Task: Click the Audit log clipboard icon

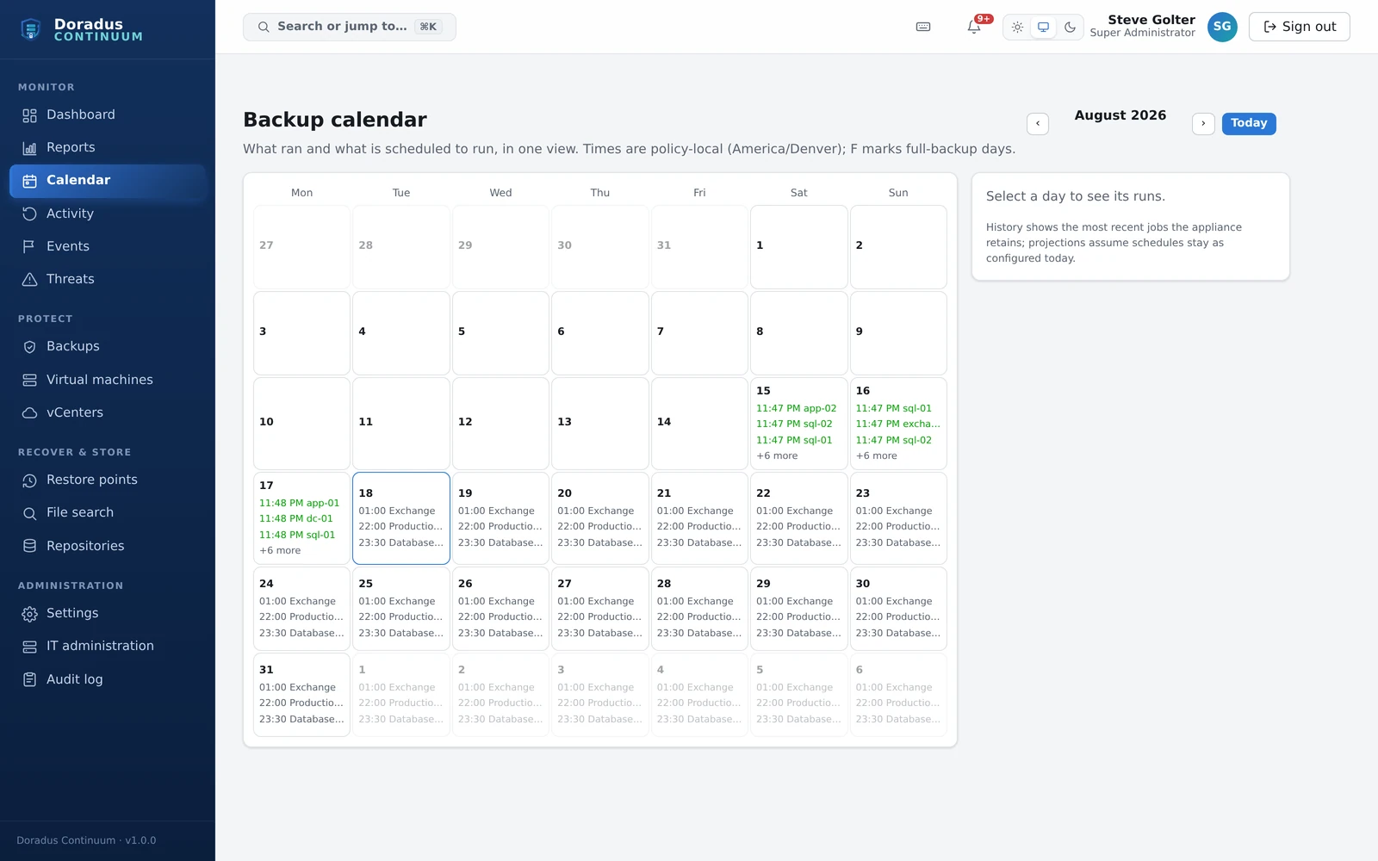Action: coord(29,679)
